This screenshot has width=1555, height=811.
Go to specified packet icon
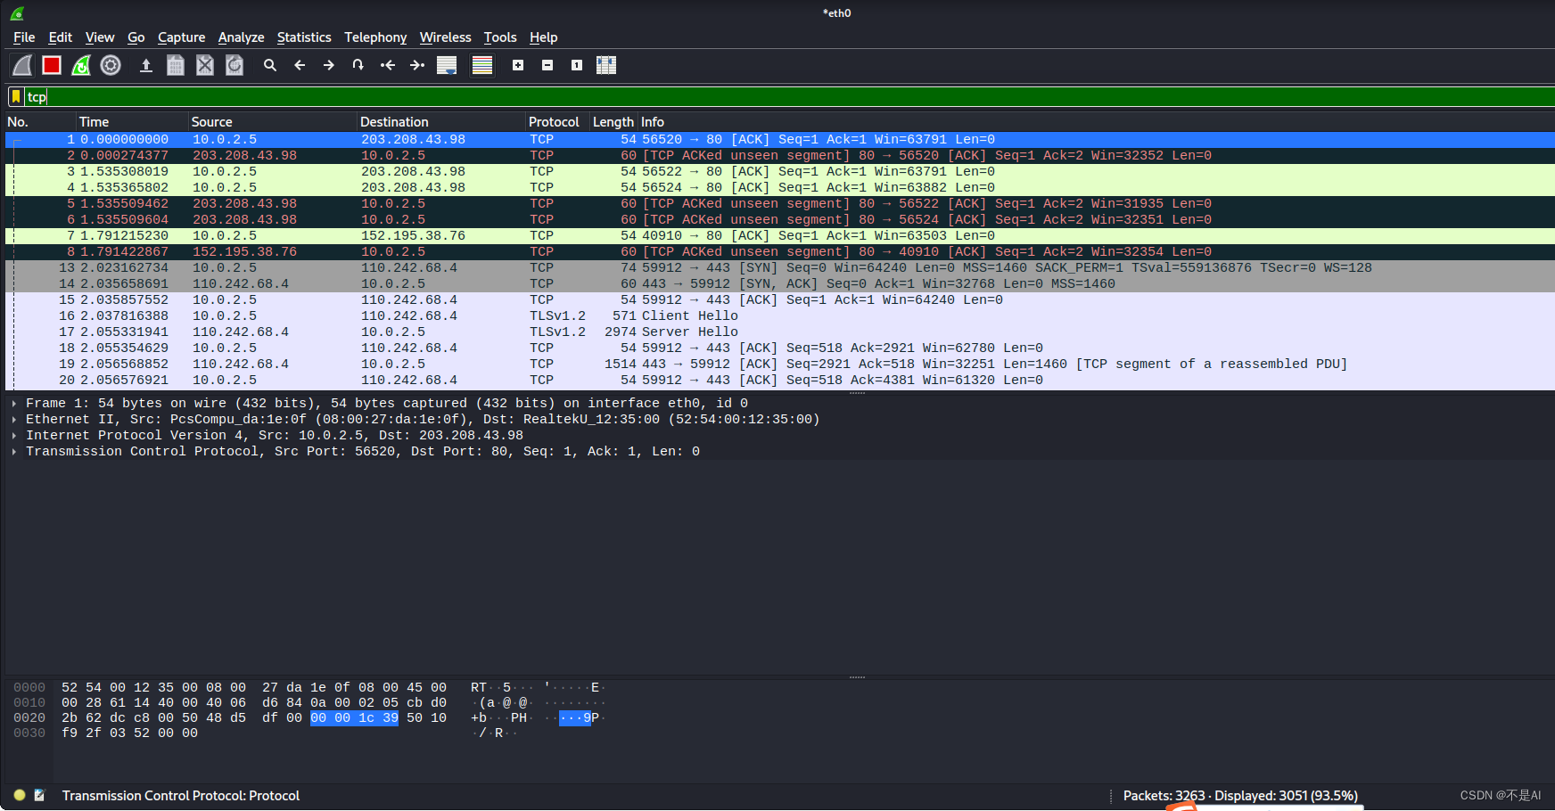pyautogui.click(x=358, y=65)
